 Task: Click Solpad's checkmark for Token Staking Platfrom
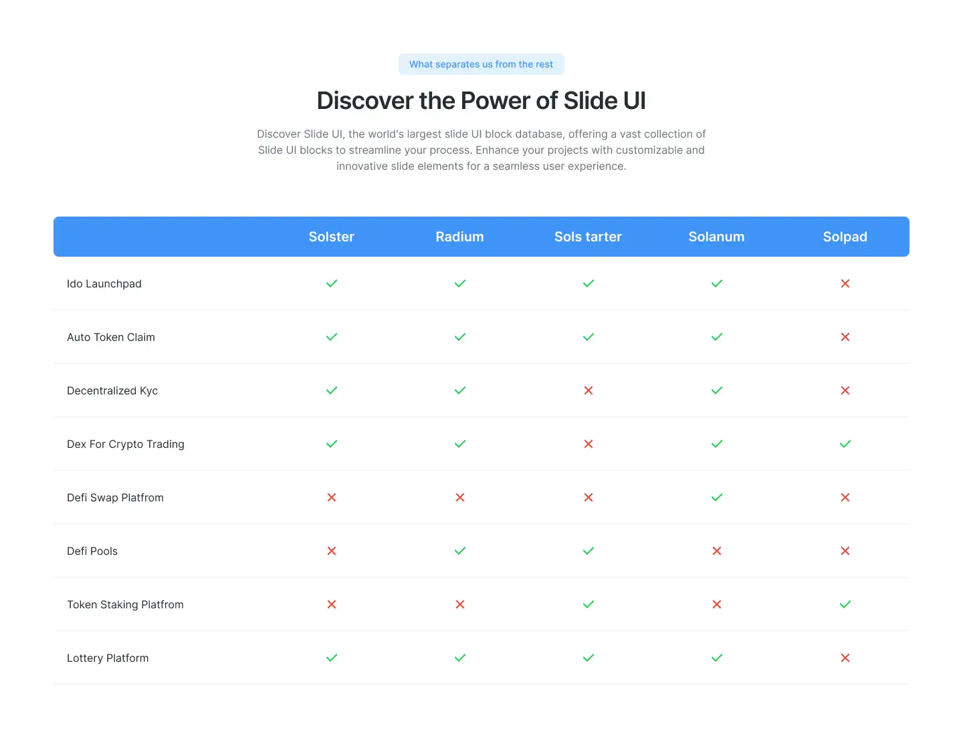click(845, 604)
